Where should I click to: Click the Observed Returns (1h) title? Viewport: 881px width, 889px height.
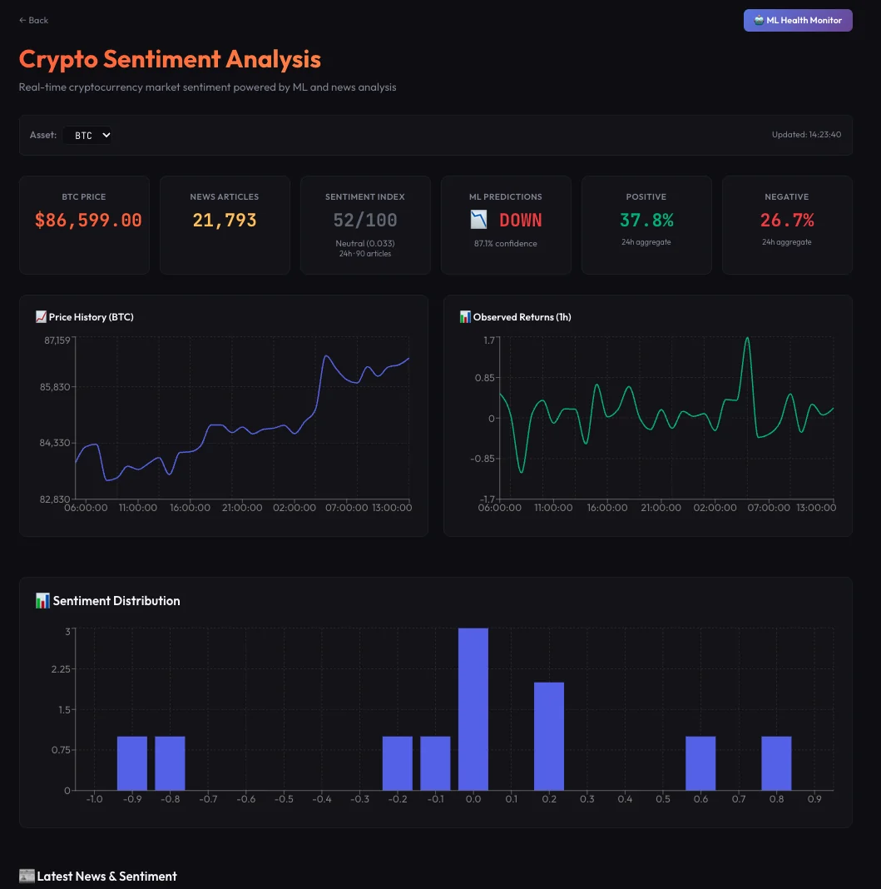pyautogui.click(x=522, y=317)
